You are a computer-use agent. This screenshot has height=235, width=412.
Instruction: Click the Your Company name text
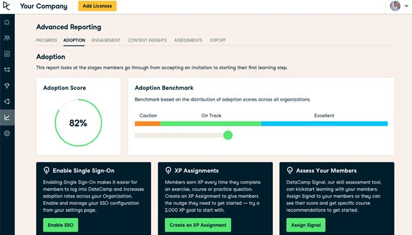click(x=44, y=6)
